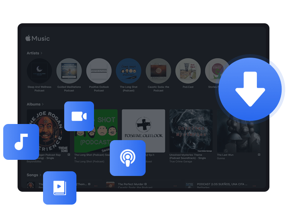Expand the Albums section

click(x=34, y=104)
